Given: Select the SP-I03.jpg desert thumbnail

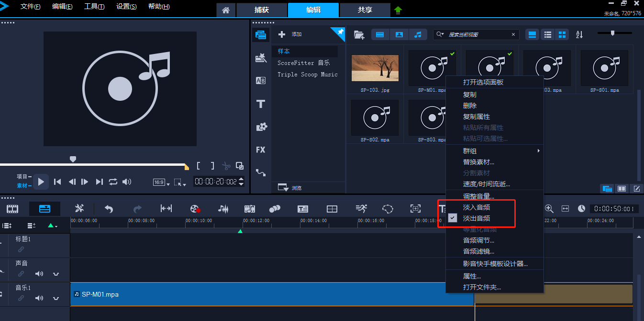Looking at the screenshot, I should pyautogui.click(x=375, y=68).
